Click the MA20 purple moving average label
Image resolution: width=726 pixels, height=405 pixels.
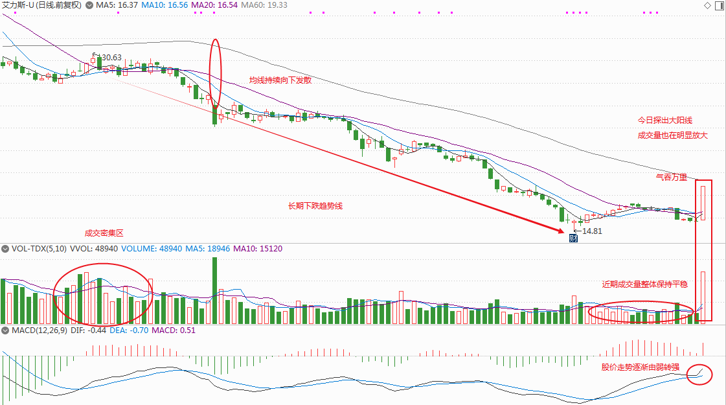tap(214, 5)
